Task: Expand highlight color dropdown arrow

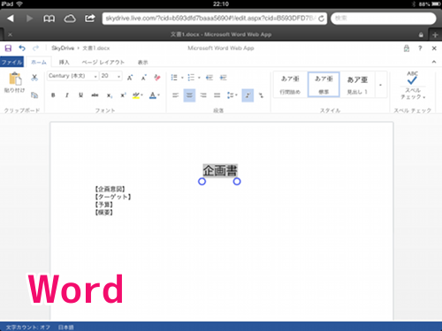Action: click(142, 95)
